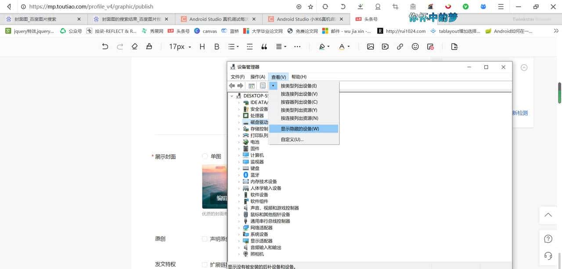Open the font color picker swatch

(341, 46)
